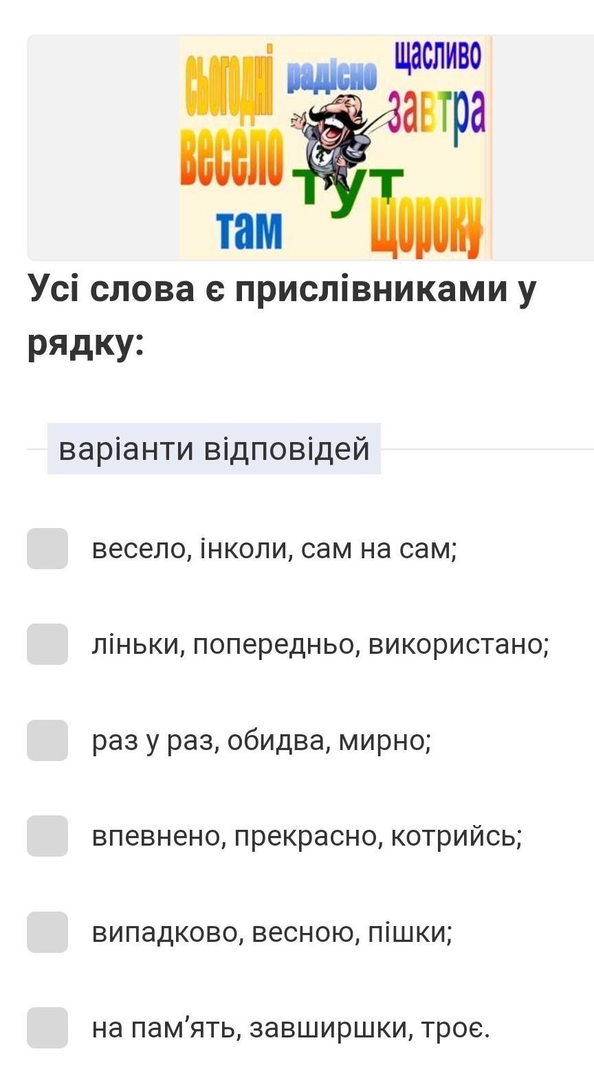This screenshot has width=594, height=1078.
Task: Check the box for 'випадково, весною, пішки'
Action: coord(47,932)
